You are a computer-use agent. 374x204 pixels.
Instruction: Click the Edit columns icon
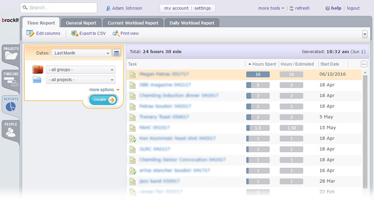point(30,34)
